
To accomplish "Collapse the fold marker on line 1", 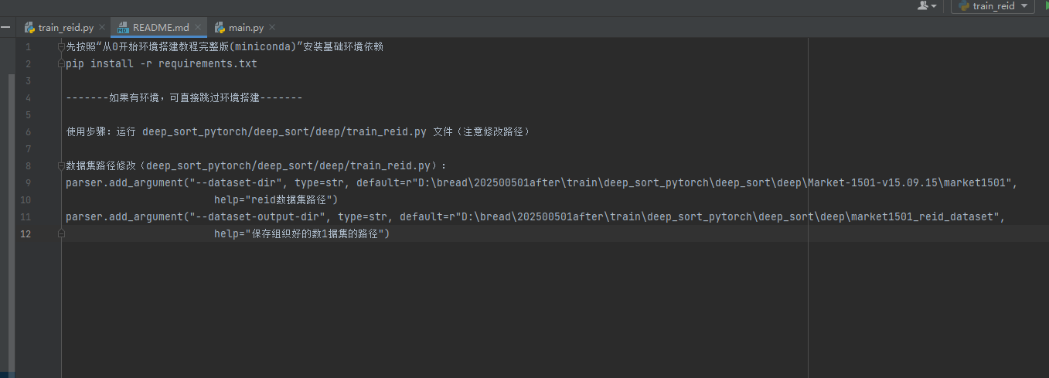I will 61,47.
